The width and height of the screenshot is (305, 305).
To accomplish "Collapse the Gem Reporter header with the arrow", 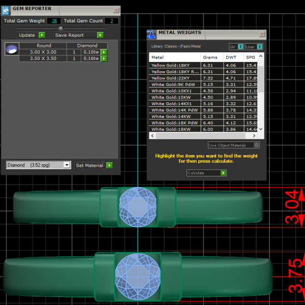I will tap(60, 28).
